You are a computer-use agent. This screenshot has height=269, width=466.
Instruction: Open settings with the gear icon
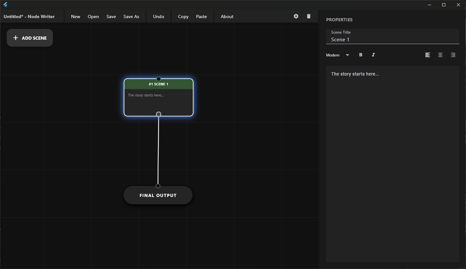tap(296, 16)
